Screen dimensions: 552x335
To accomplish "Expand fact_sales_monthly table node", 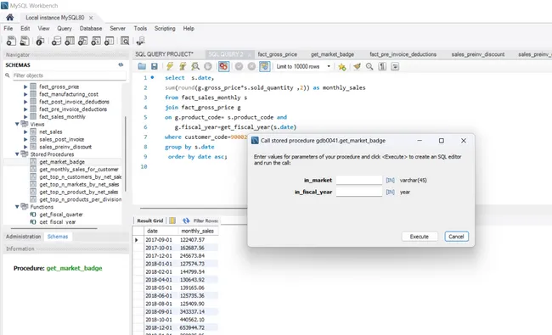I will pyautogui.click(x=25, y=117).
